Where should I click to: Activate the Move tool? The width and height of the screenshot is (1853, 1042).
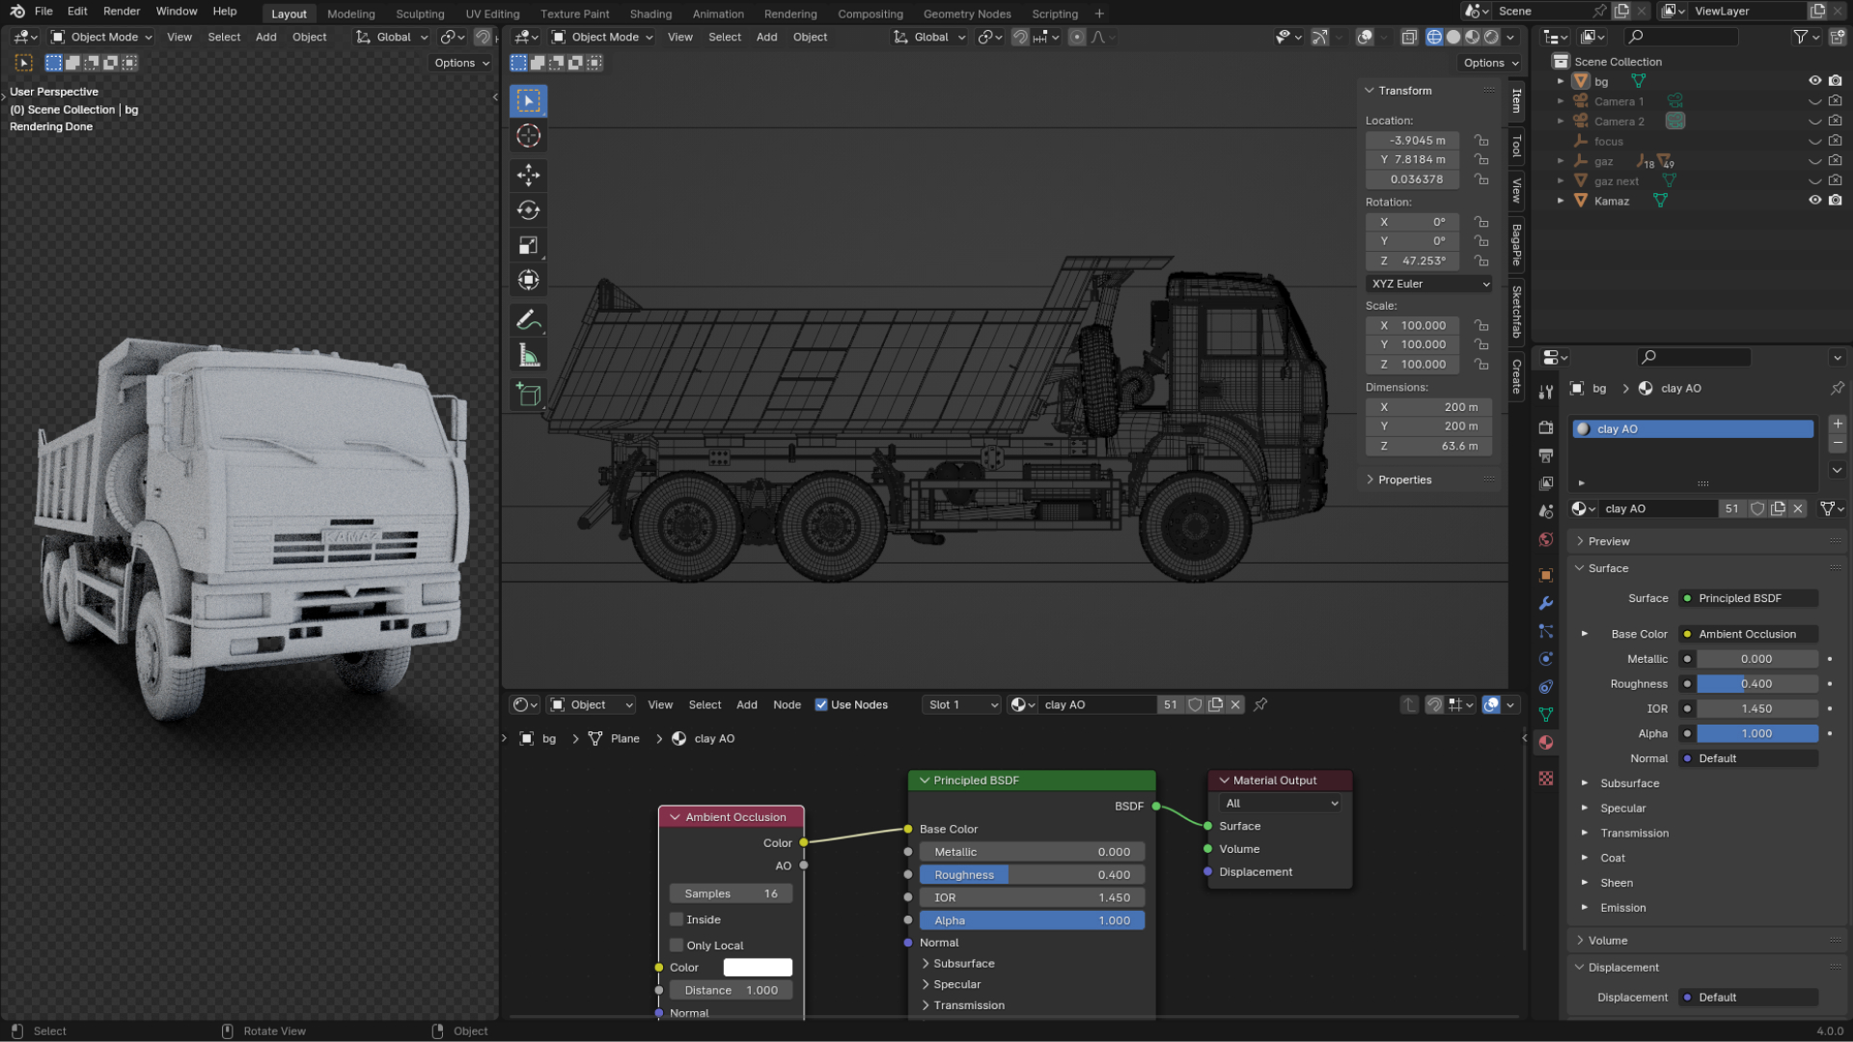pyautogui.click(x=528, y=175)
